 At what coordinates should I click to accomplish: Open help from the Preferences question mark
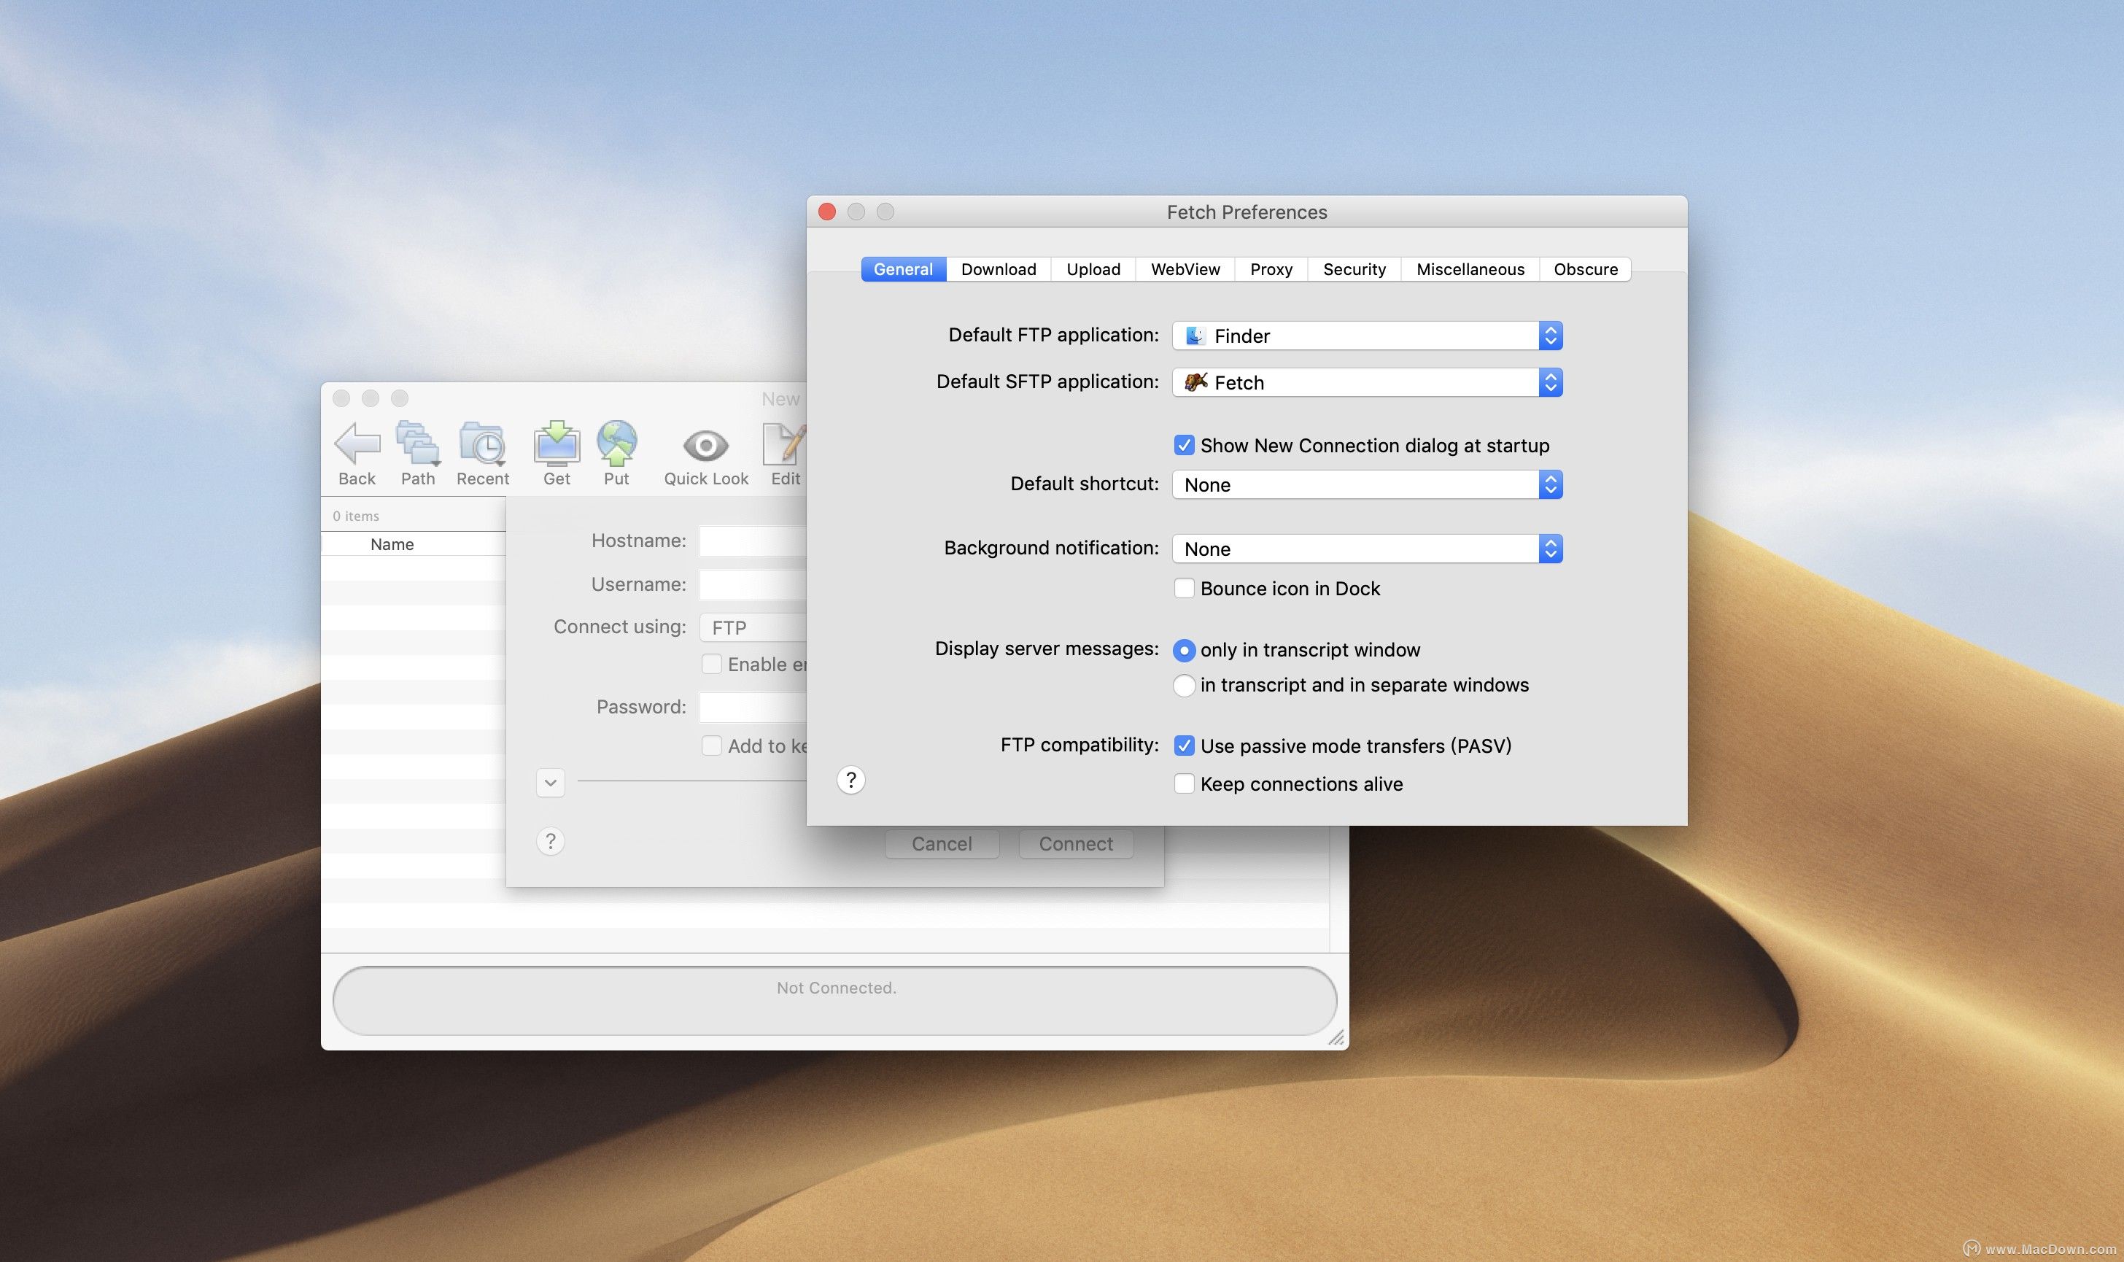(x=850, y=779)
